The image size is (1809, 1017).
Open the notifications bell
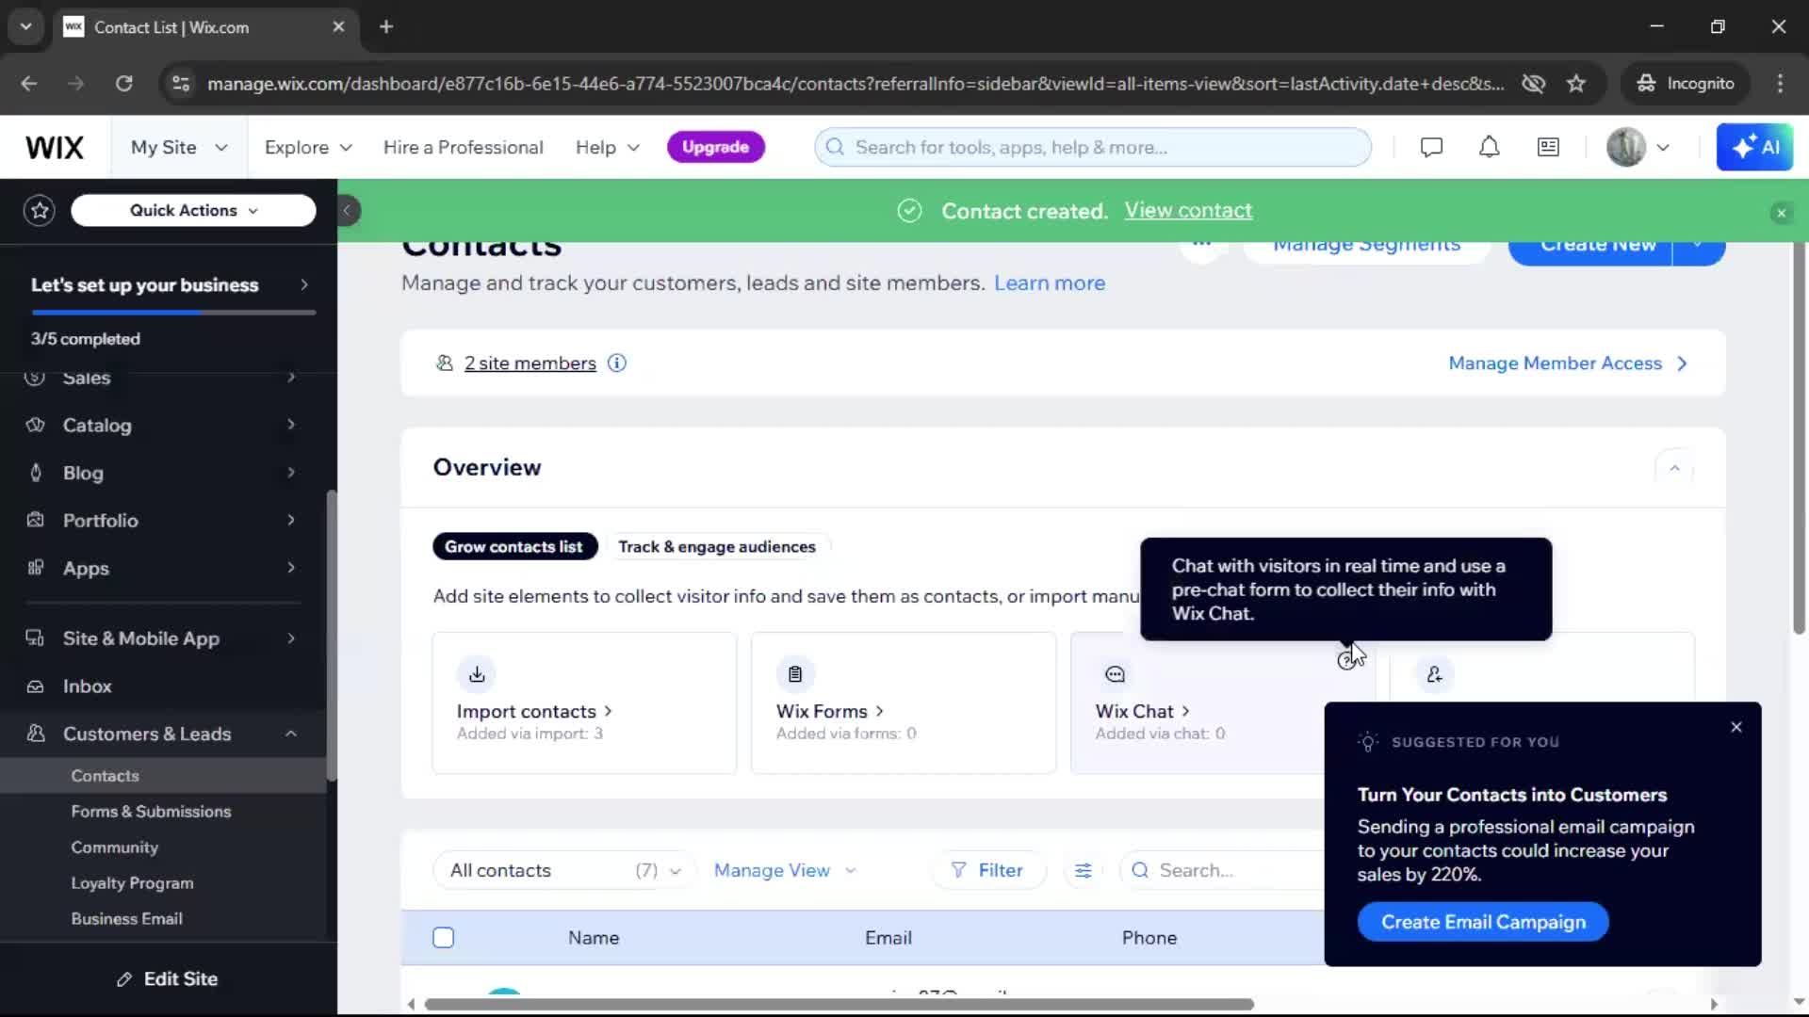[1489, 147]
